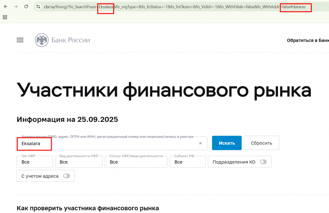The image size is (329, 213).
Task: Reload the current page
Action: tap(26, 6)
